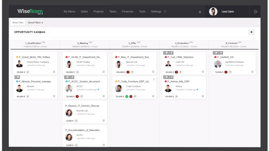Open Laura Taylor's profile picture
Screen dimensions: 269x151
(x=213, y=11)
